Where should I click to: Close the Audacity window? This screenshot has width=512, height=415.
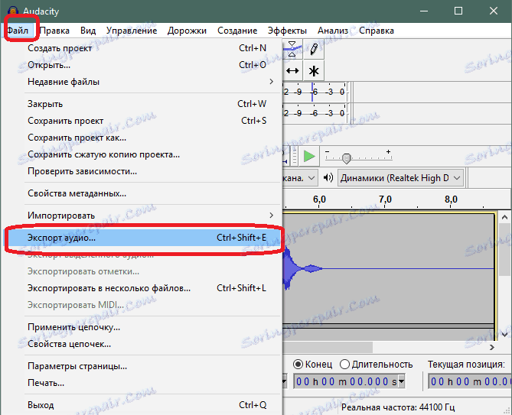[x=494, y=11]
